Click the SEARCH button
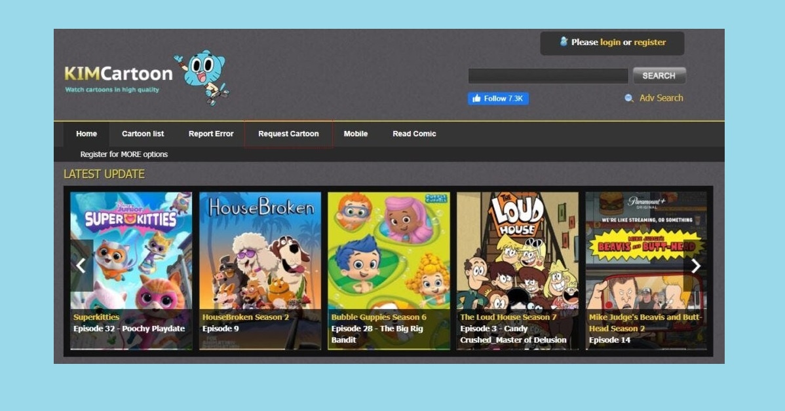The width and height of the screenshot is (785, 411). 659,75
